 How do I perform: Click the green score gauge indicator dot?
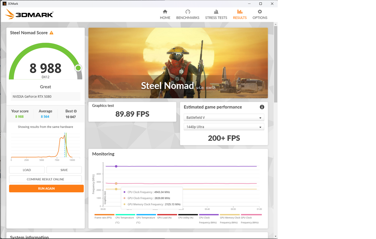(78, 68)
